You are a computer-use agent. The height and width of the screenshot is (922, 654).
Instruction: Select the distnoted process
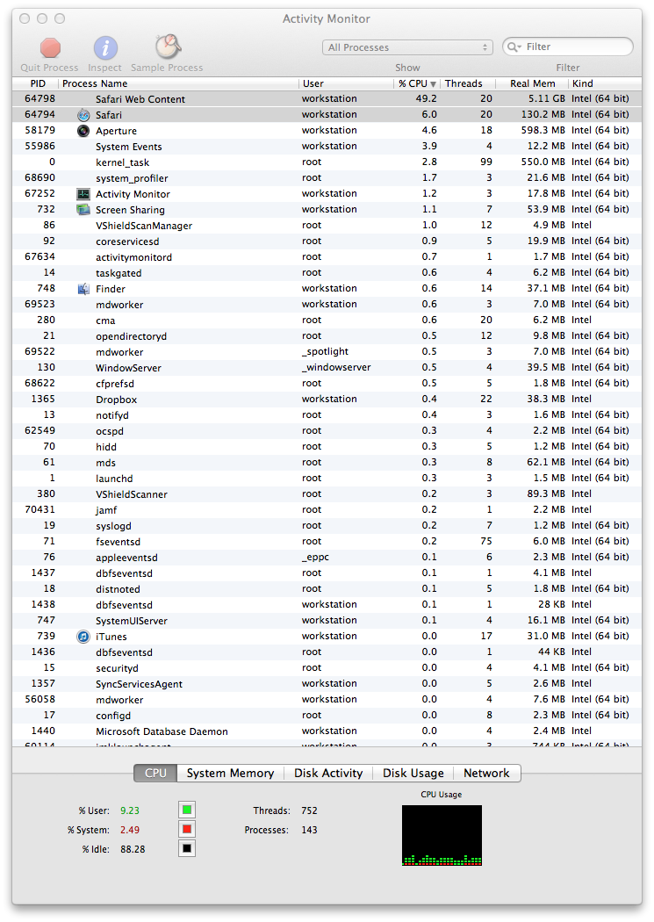pos(327,588)
